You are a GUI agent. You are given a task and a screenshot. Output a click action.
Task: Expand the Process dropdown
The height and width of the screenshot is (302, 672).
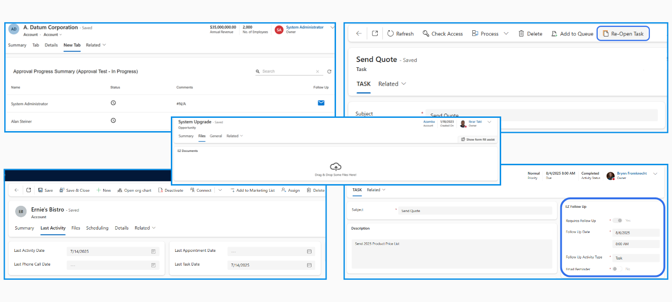point(506,33)
